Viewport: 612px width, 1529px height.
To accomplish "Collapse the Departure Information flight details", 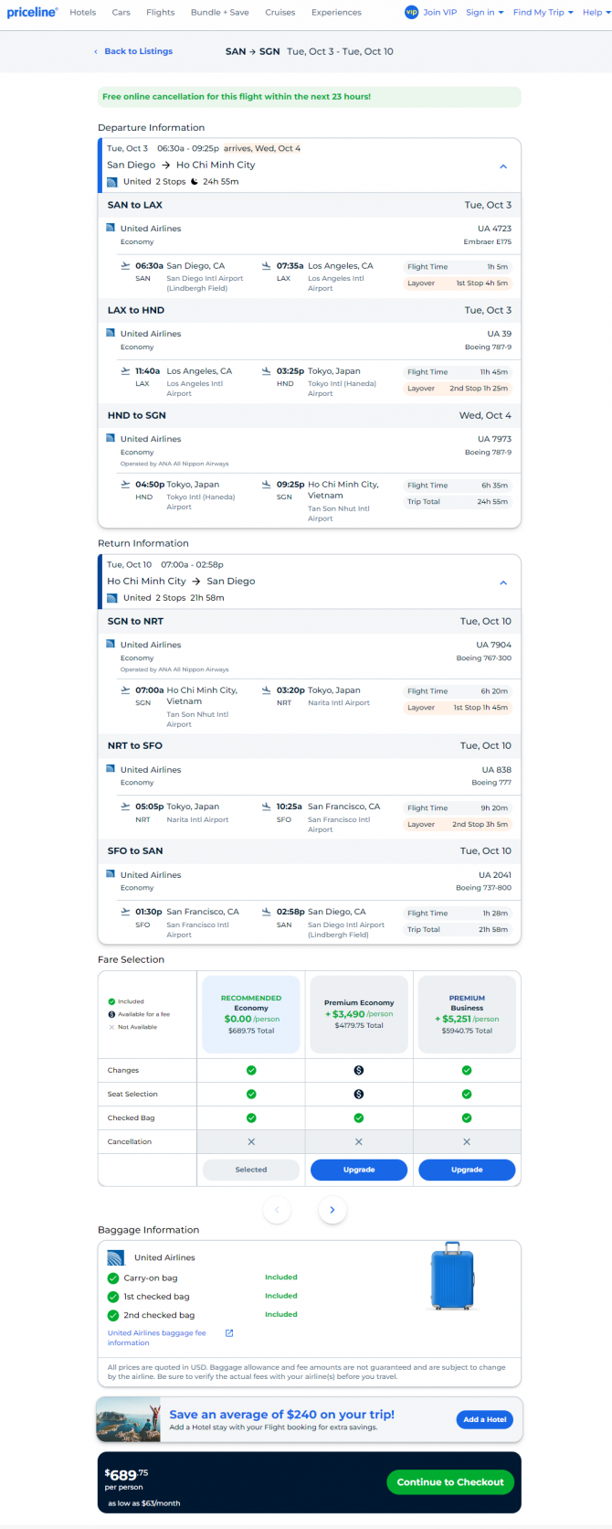I will pyautogui.click(x=503, y=166).
